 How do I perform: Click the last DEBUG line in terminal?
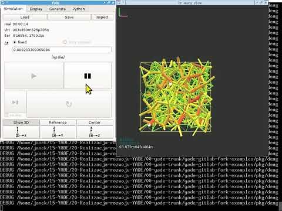(x=139, y=203)
